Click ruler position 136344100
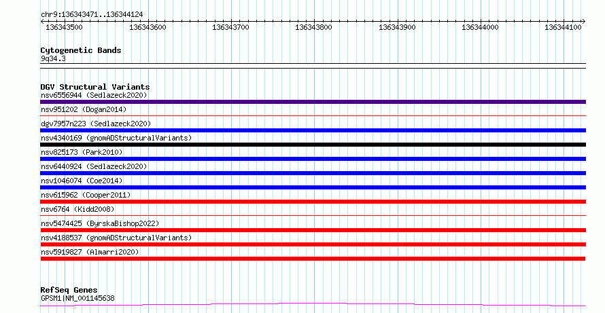Image resolution: width=605 pixels, height=313 pixels. (x=563, y=27)
